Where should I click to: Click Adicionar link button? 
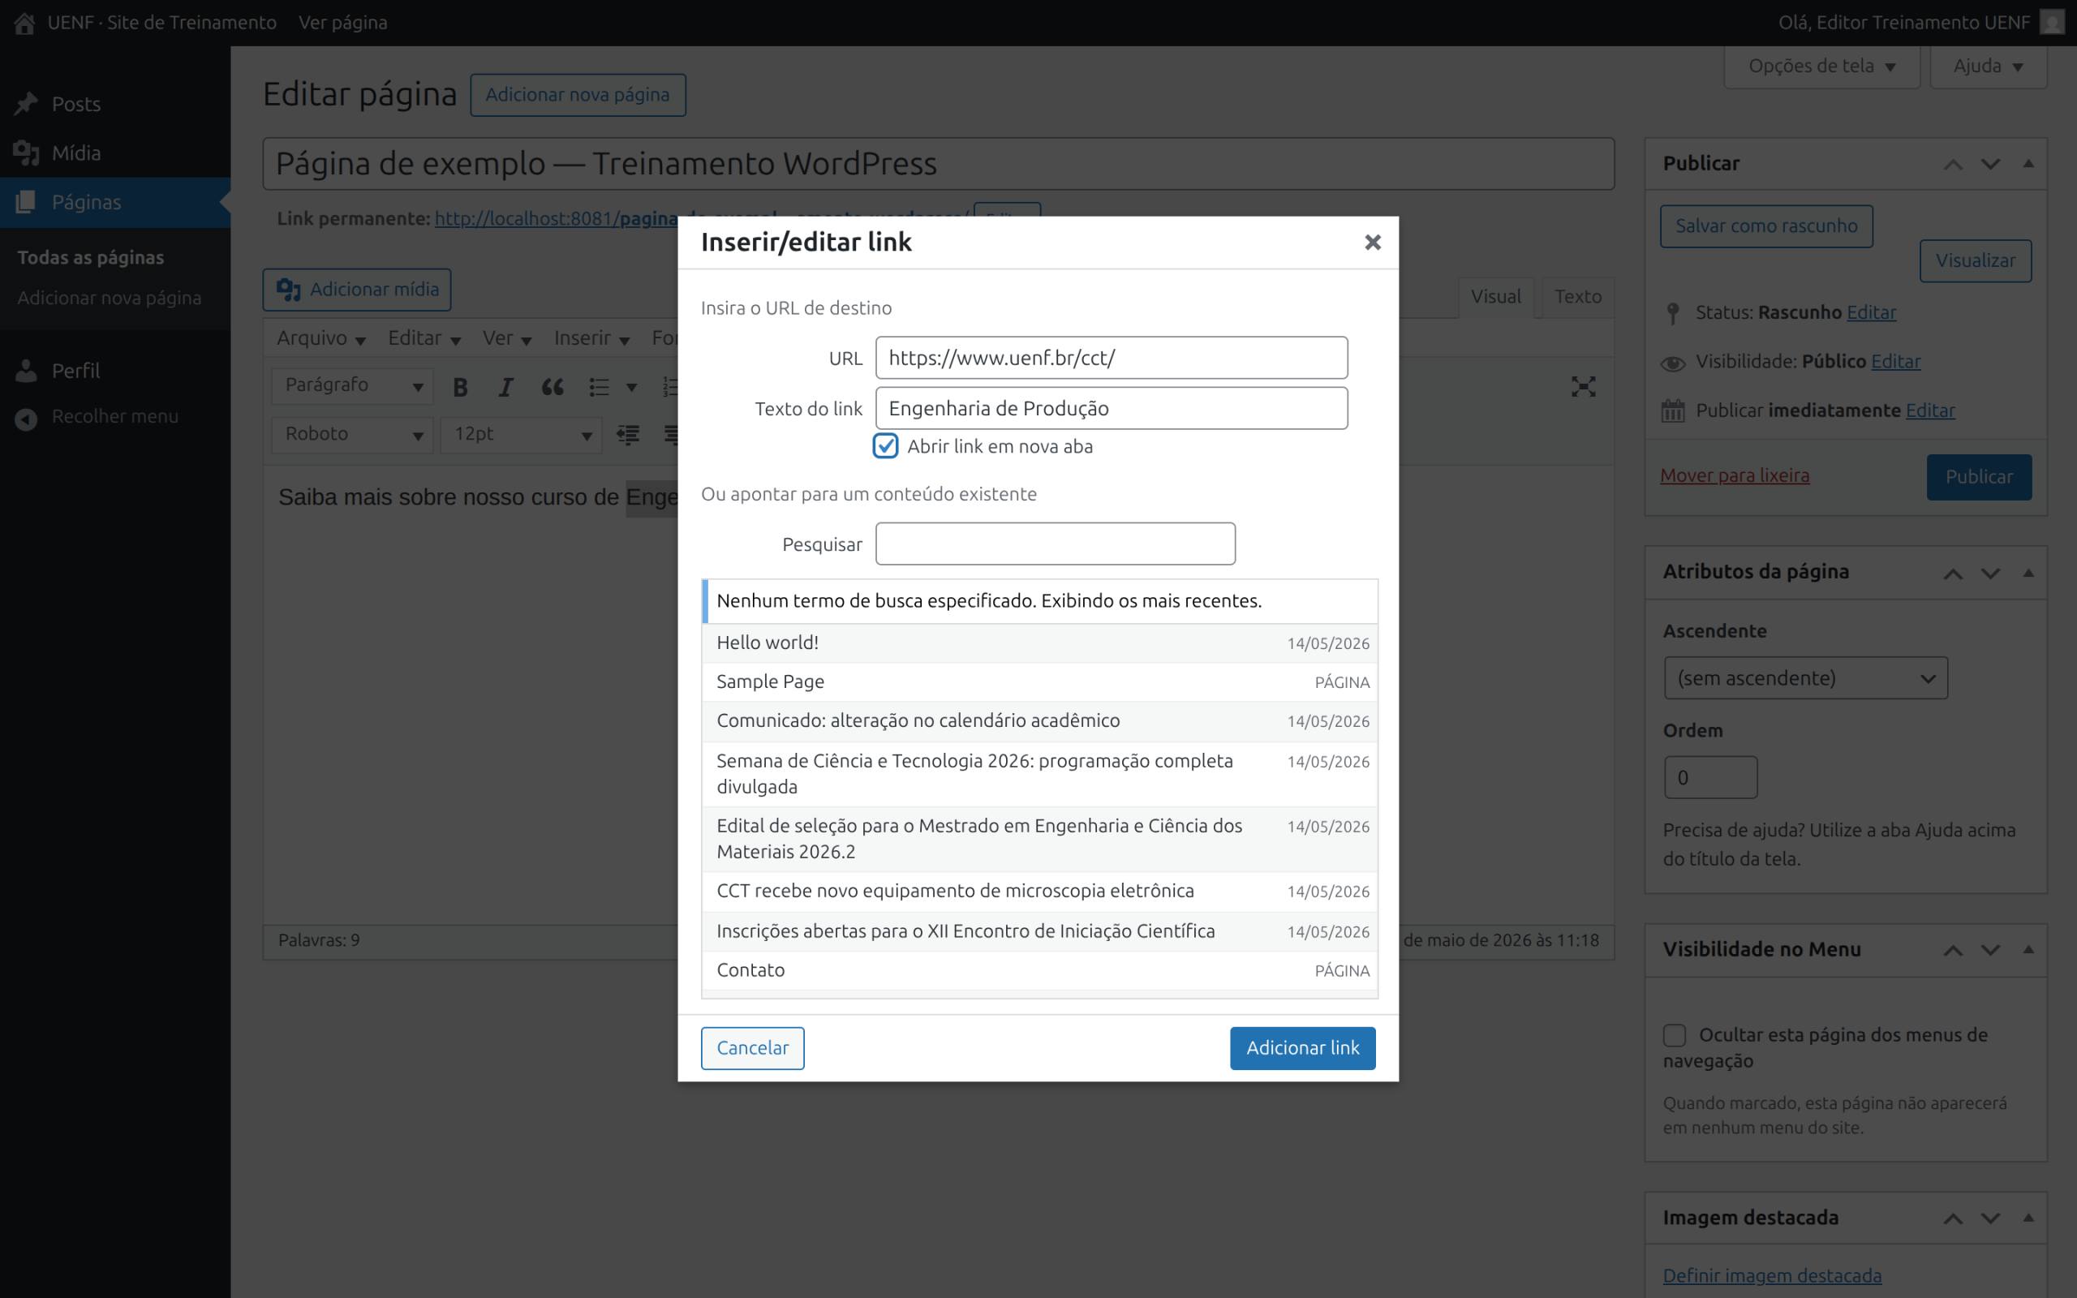coord(1302,1048)
